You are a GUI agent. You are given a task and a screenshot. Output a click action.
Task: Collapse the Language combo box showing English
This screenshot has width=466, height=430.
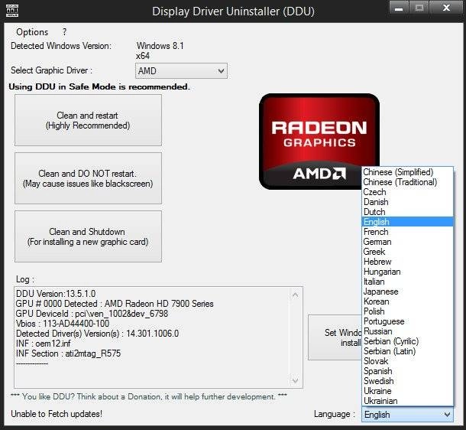(407, 415)
